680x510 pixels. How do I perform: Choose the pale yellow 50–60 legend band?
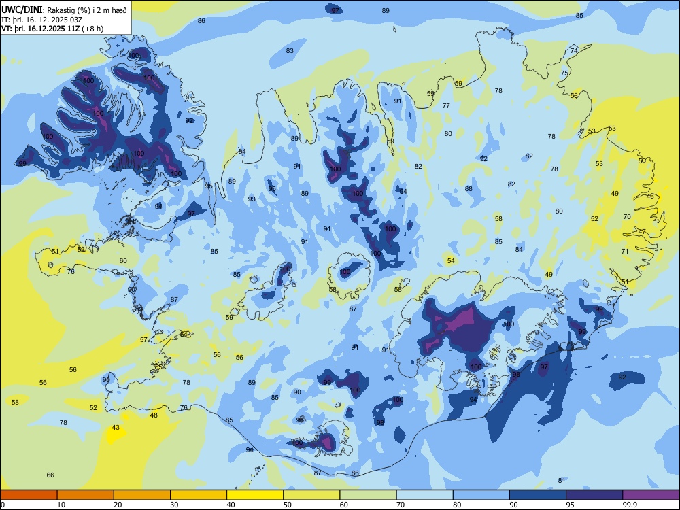(x=312, y=495)
